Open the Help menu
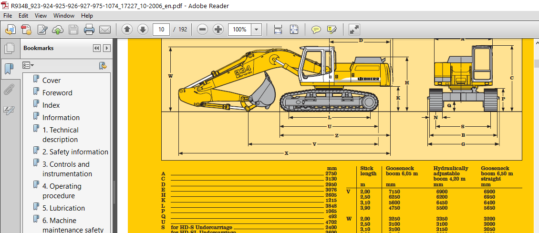The image size is (539, 233). (x=87, y=15)
